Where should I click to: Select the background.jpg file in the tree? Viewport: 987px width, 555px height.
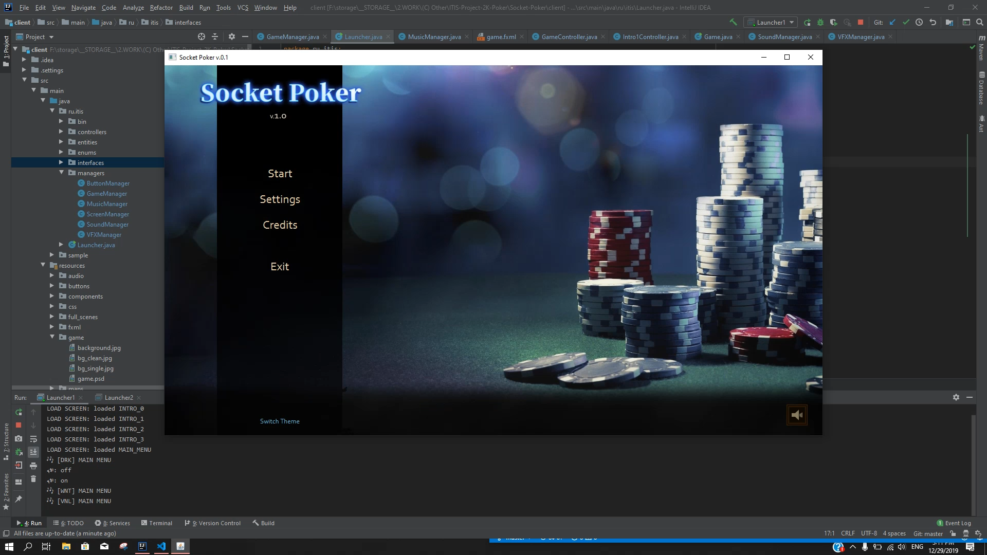(x=99, y=348)
